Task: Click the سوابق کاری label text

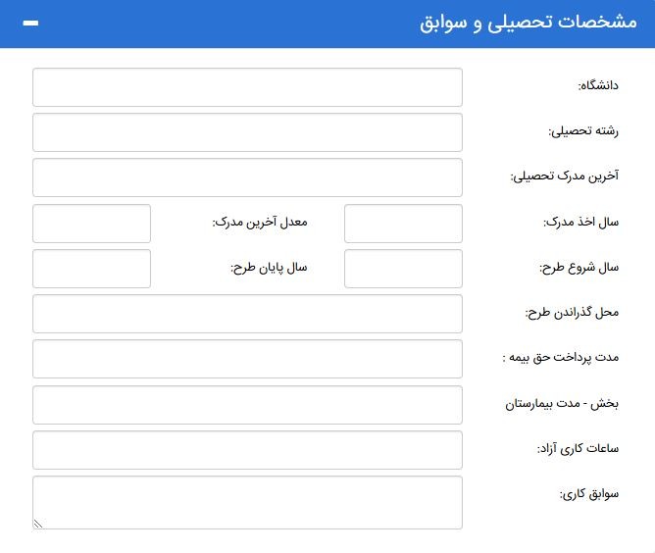Action: 589,494
